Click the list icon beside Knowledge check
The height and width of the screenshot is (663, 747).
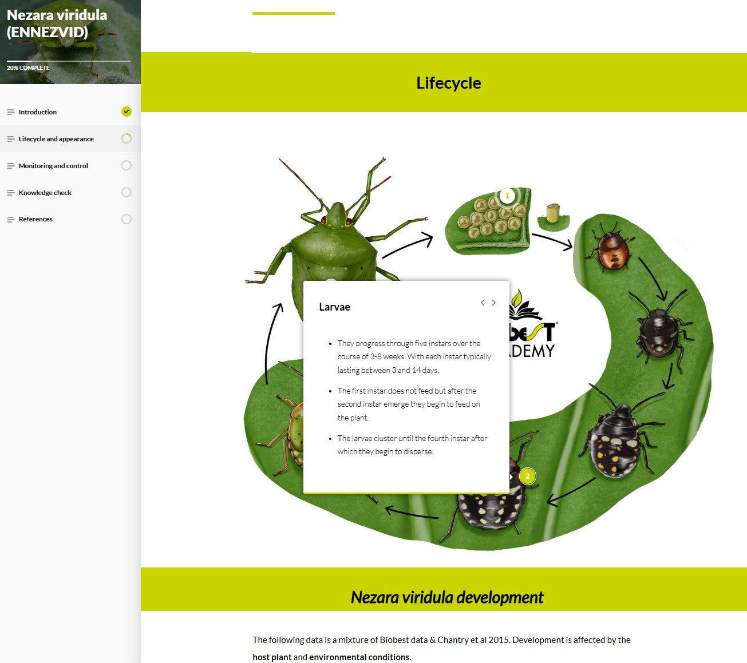tap(10, 192)
